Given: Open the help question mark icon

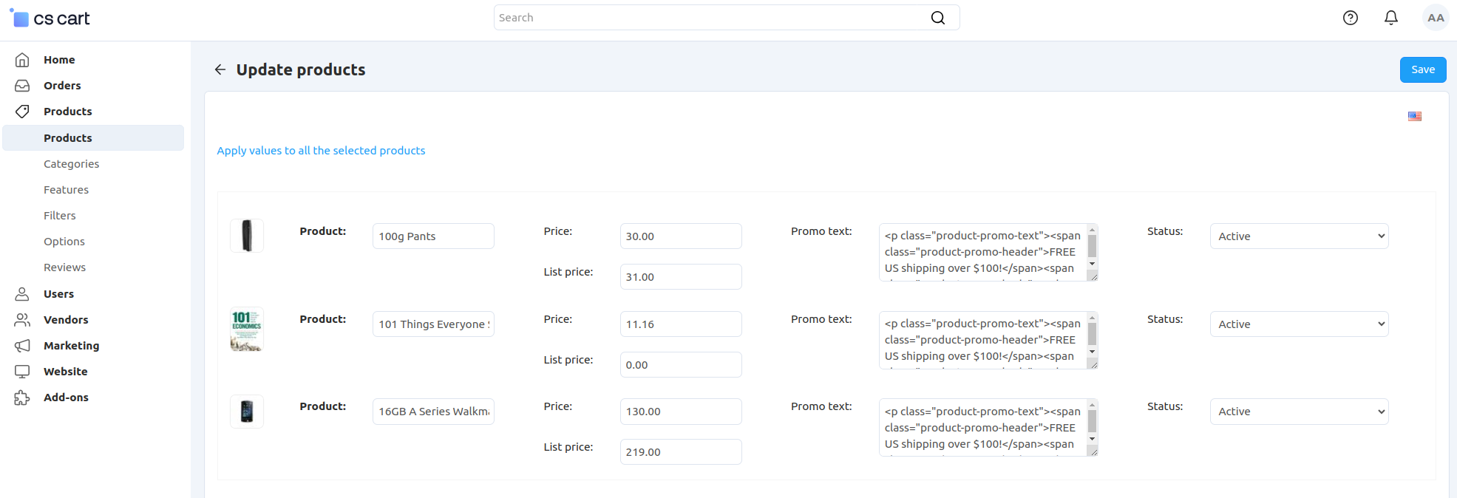Looking at the screenshot, I should click(x=1350, y=18).
